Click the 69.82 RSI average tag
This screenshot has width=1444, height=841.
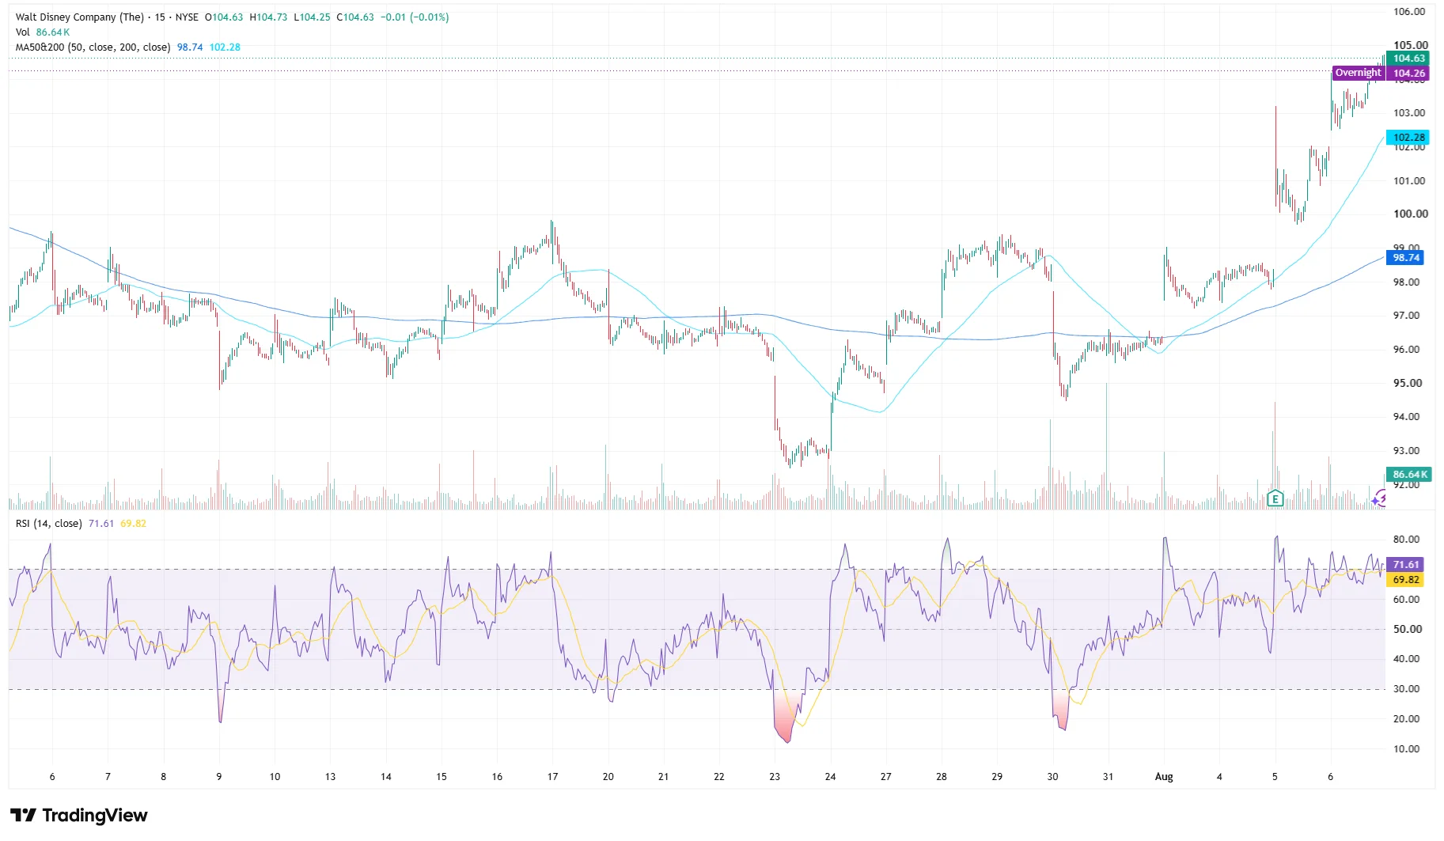[1405, 580]
